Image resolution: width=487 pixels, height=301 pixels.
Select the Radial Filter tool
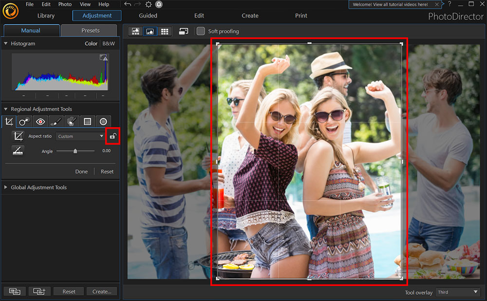coord(103,121)
